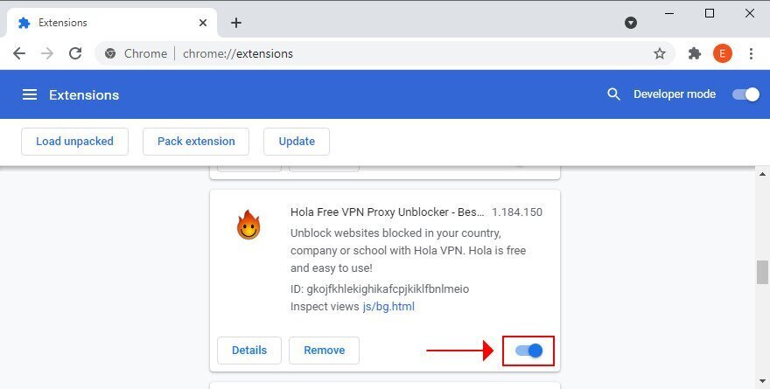
Task: Expand the tab search dropdown arrow
Action: [631, 23]
